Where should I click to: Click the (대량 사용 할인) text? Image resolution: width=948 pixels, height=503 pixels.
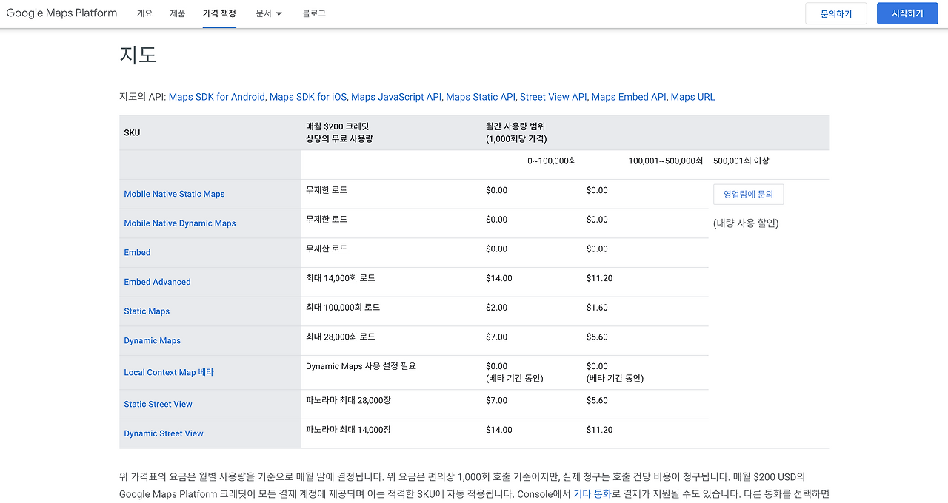(746, 223)
